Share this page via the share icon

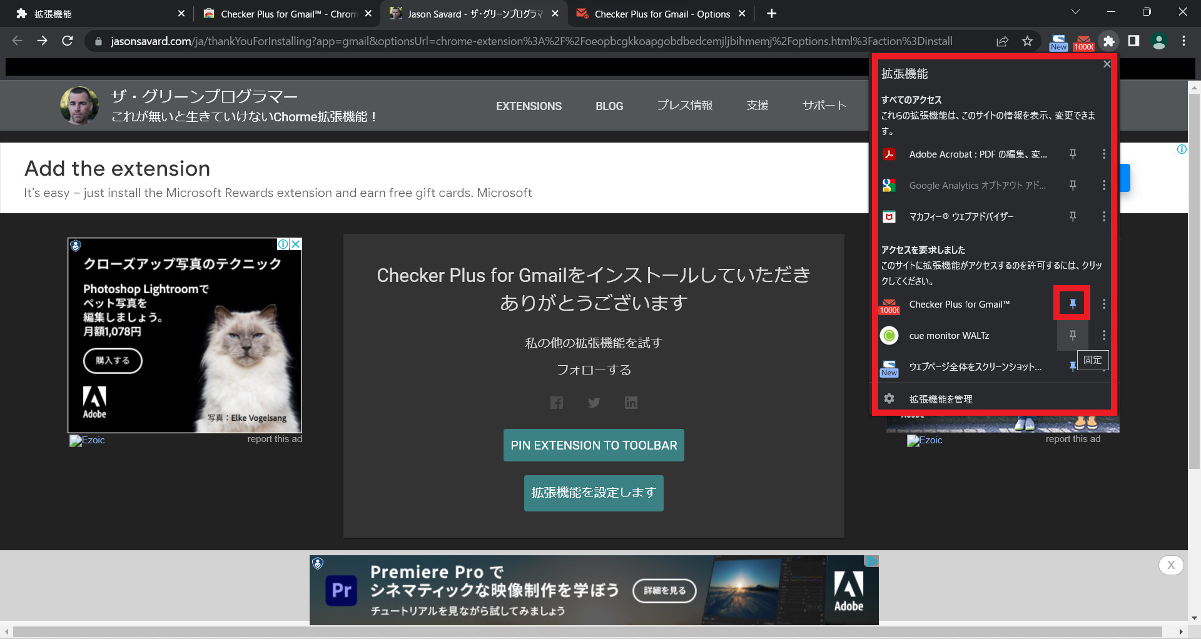[1002, 41]
